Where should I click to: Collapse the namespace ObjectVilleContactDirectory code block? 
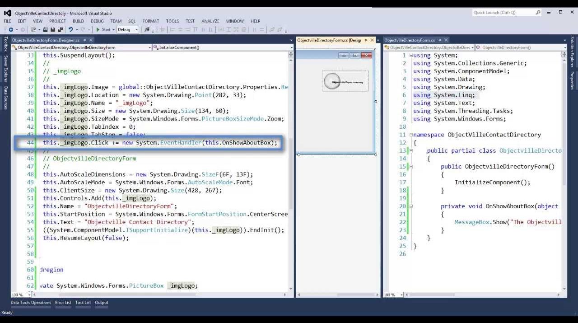coord(410,135)
